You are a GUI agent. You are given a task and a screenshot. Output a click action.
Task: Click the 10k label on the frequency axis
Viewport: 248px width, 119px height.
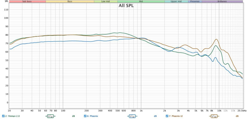point(219,111)
